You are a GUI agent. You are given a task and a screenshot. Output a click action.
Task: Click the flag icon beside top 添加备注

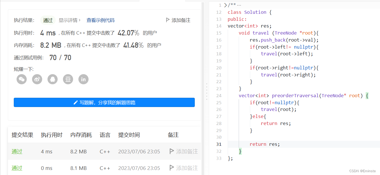[168, 20]
